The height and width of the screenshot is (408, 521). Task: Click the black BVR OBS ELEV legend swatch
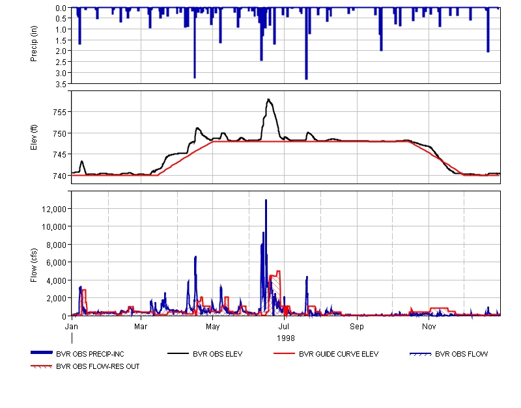click(x=178, y=353)
